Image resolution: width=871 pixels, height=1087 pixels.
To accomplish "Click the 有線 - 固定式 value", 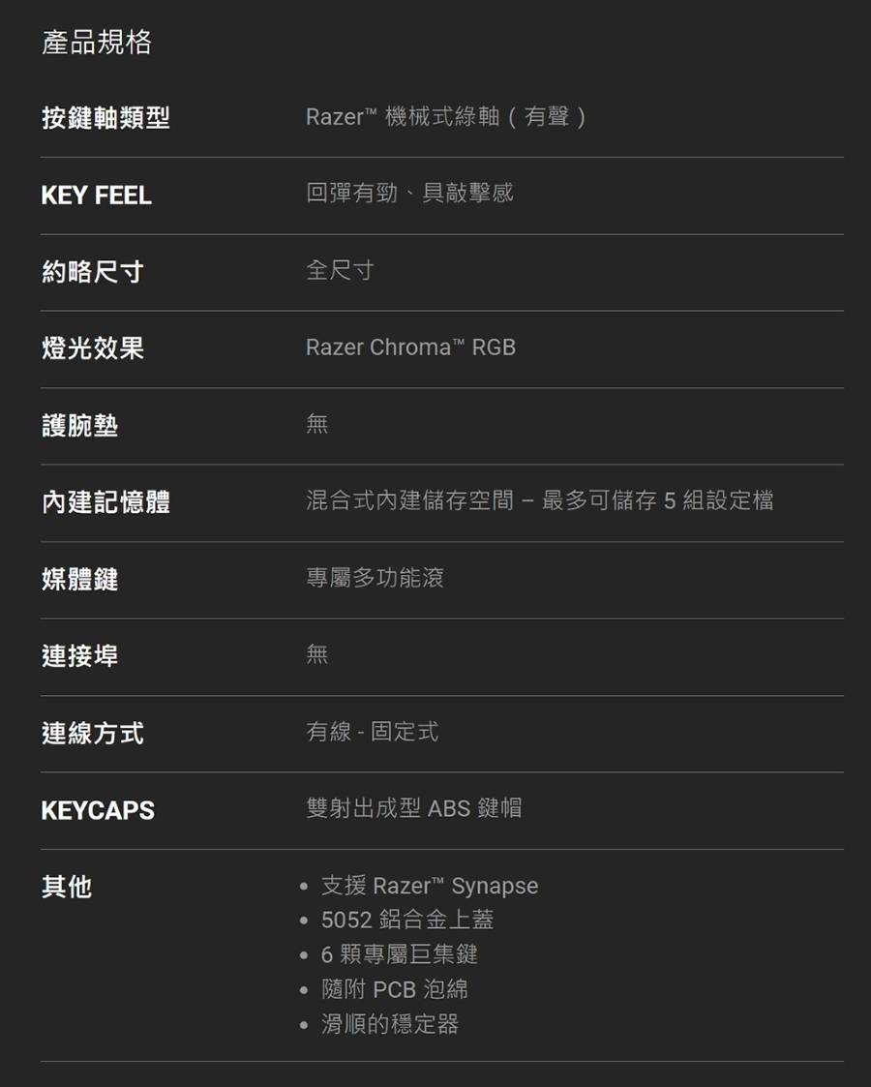I will (372, 731).
